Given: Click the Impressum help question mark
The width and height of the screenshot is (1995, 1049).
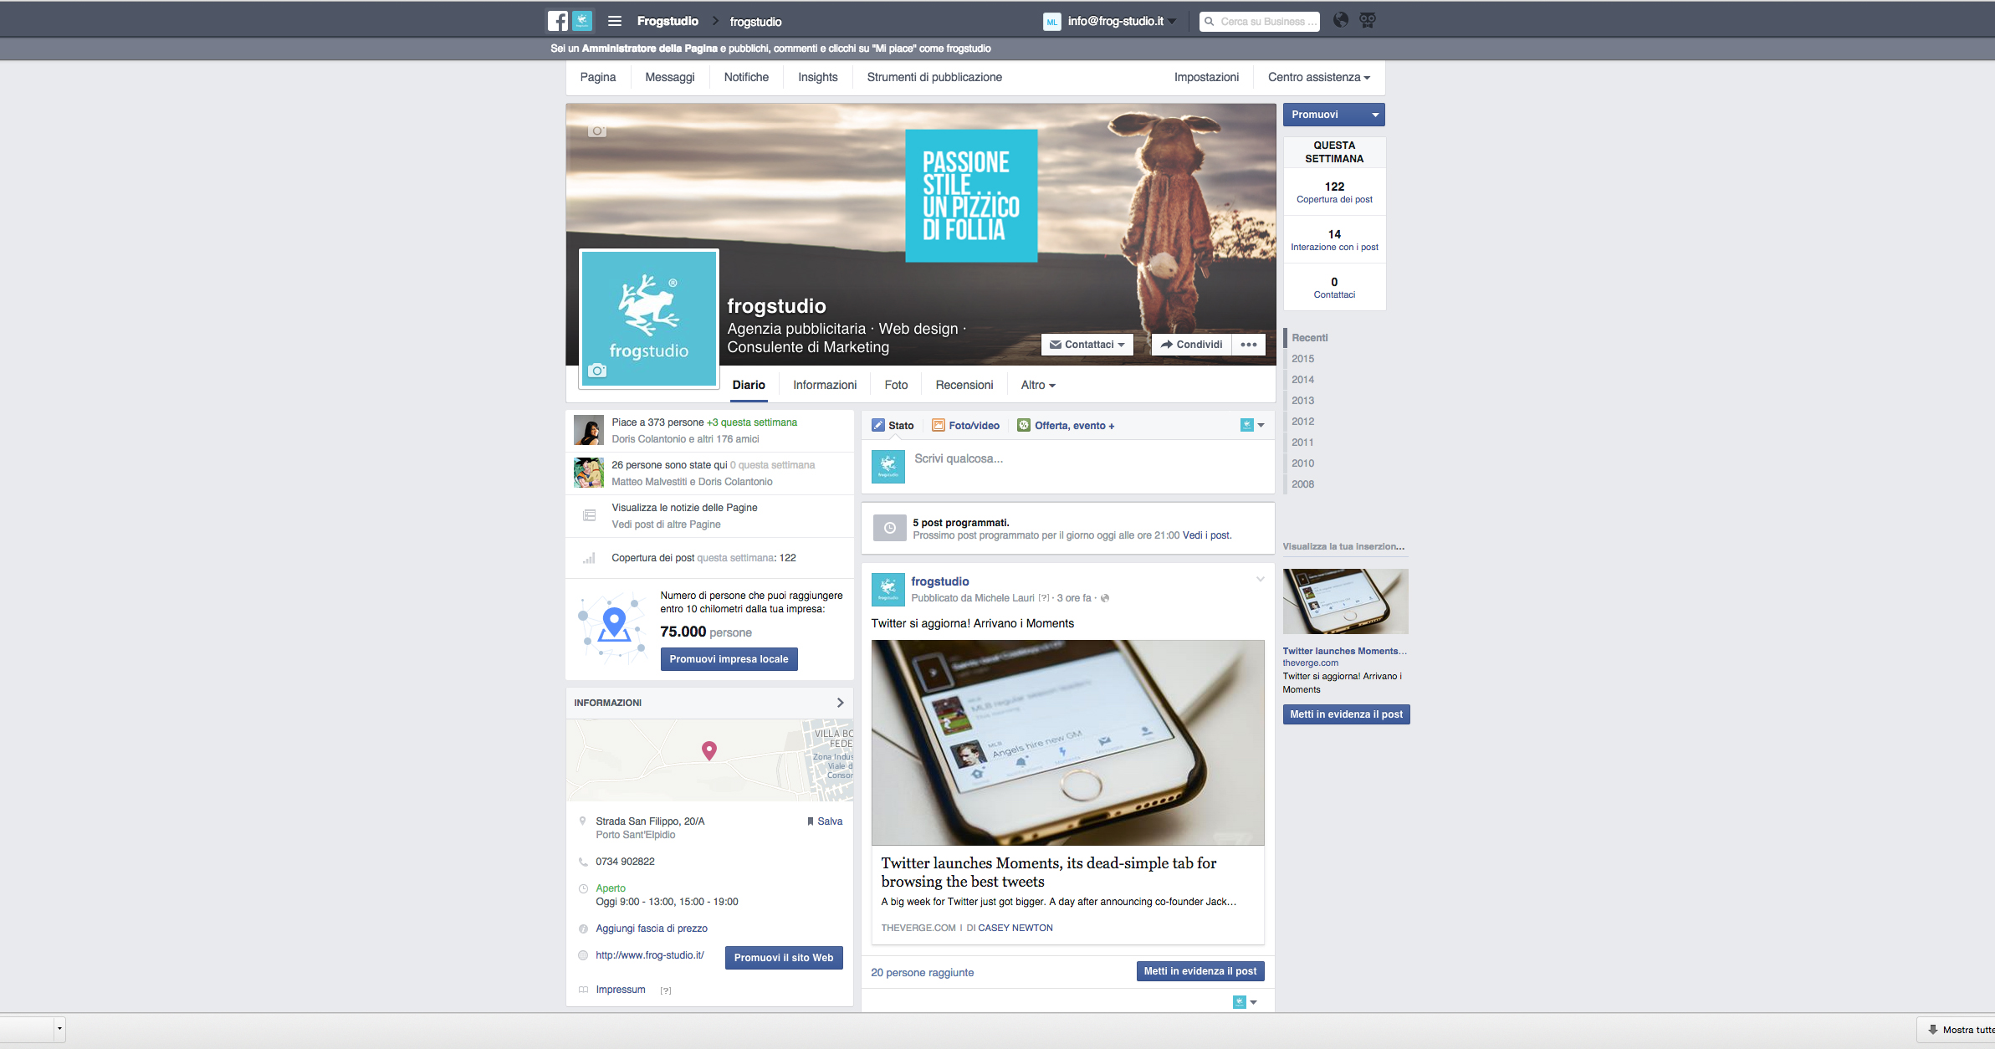Looking at the screenshot, I should pyautogui.click(x=666, y=990).
